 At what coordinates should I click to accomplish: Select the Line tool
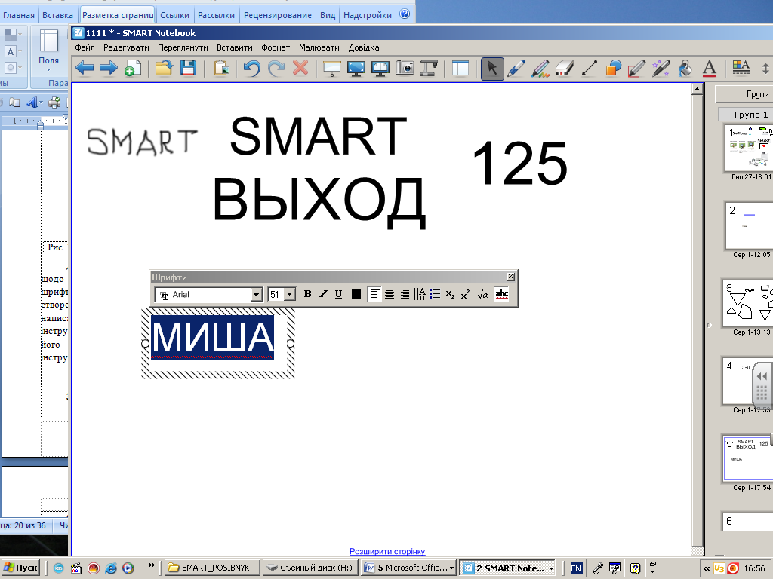(x=589, y=68)
